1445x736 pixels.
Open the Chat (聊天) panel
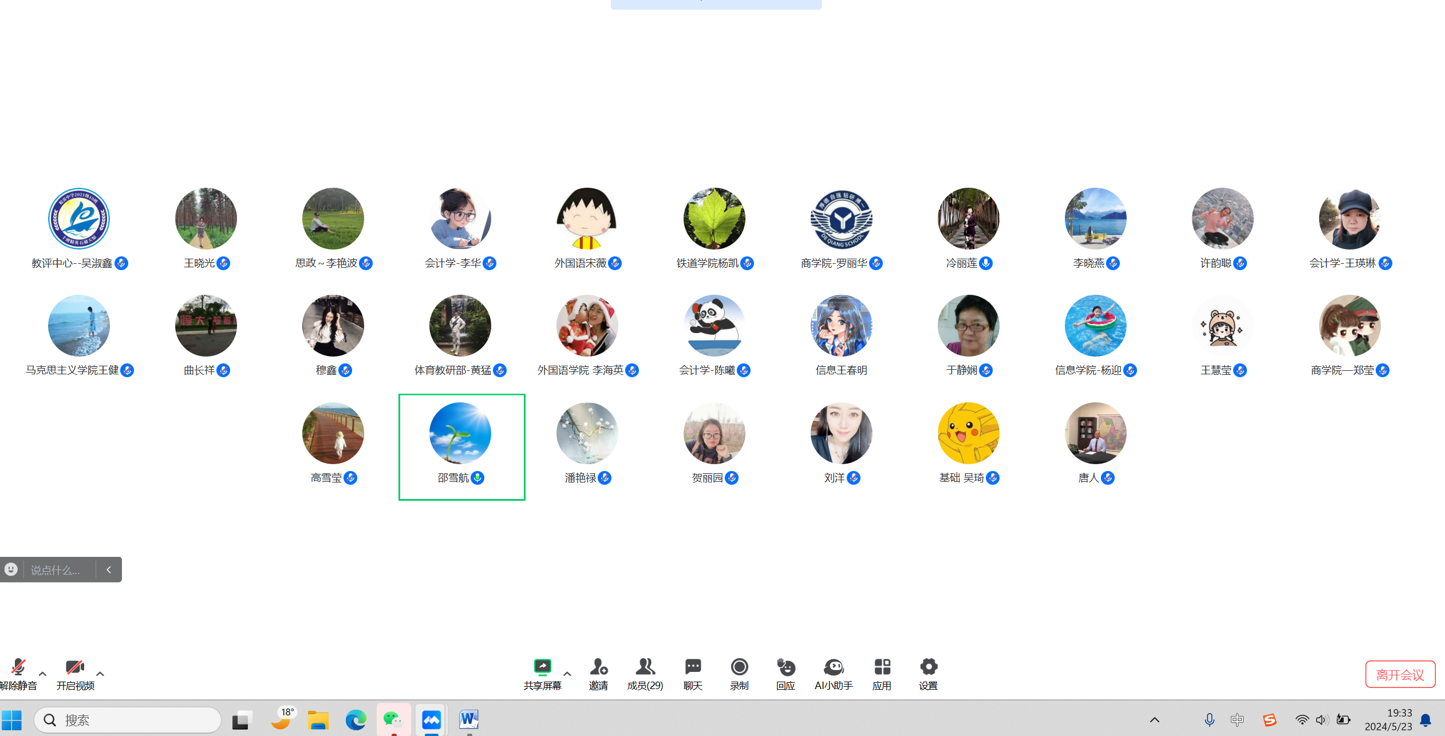[x=693, y=667]
